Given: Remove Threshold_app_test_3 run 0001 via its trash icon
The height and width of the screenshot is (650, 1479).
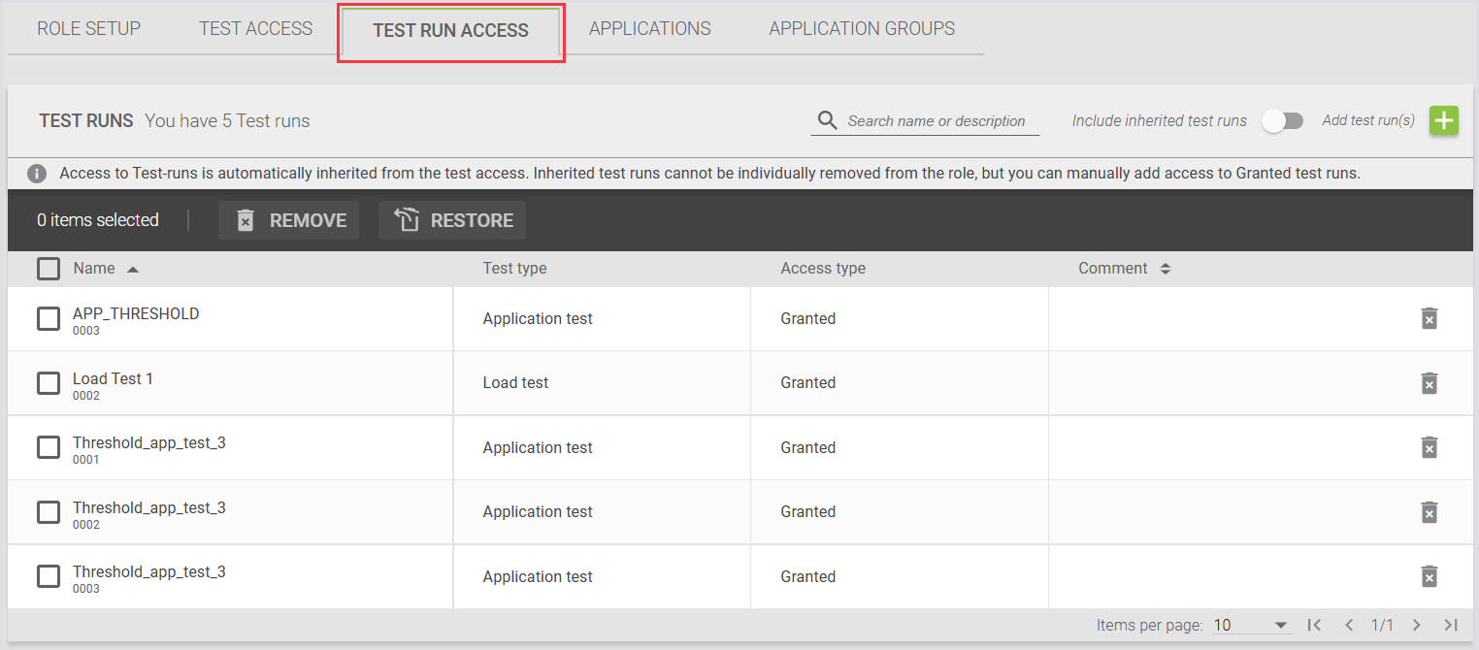Looking at the screenshot, I should tap(1429, 447).
